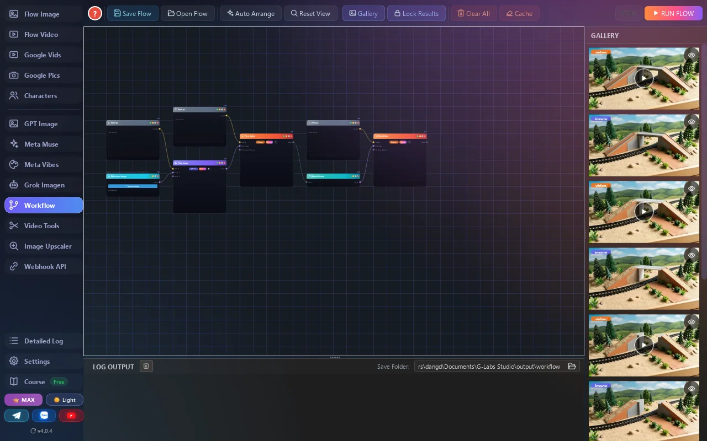Open the free Course link

44,381
